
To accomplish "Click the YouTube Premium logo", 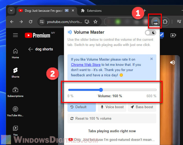I will tap(37, 35).
